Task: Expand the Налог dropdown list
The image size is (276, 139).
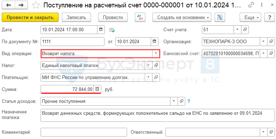Action: (148, 65)
